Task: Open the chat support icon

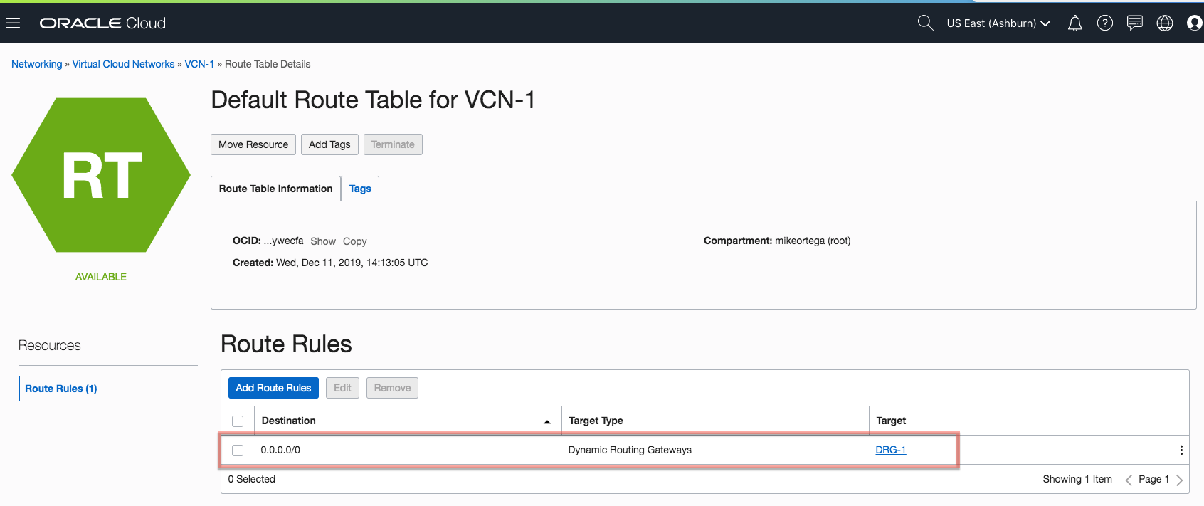Action: click(1134, 23)
